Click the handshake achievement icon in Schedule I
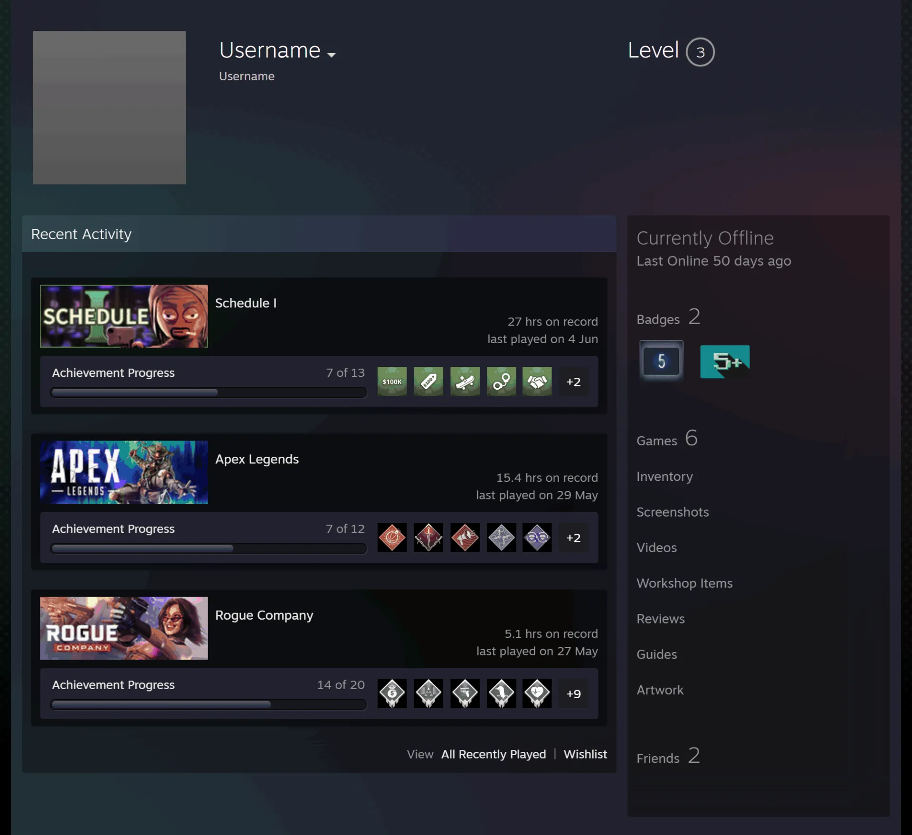912x835 pixels. [537, 381]
